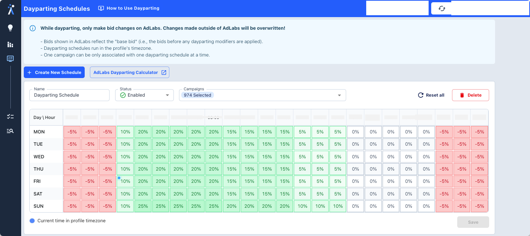This screenshot has height=236, width=530.
Task: Click the first -5% cell in MON row
Action: [x=72, y=132]
